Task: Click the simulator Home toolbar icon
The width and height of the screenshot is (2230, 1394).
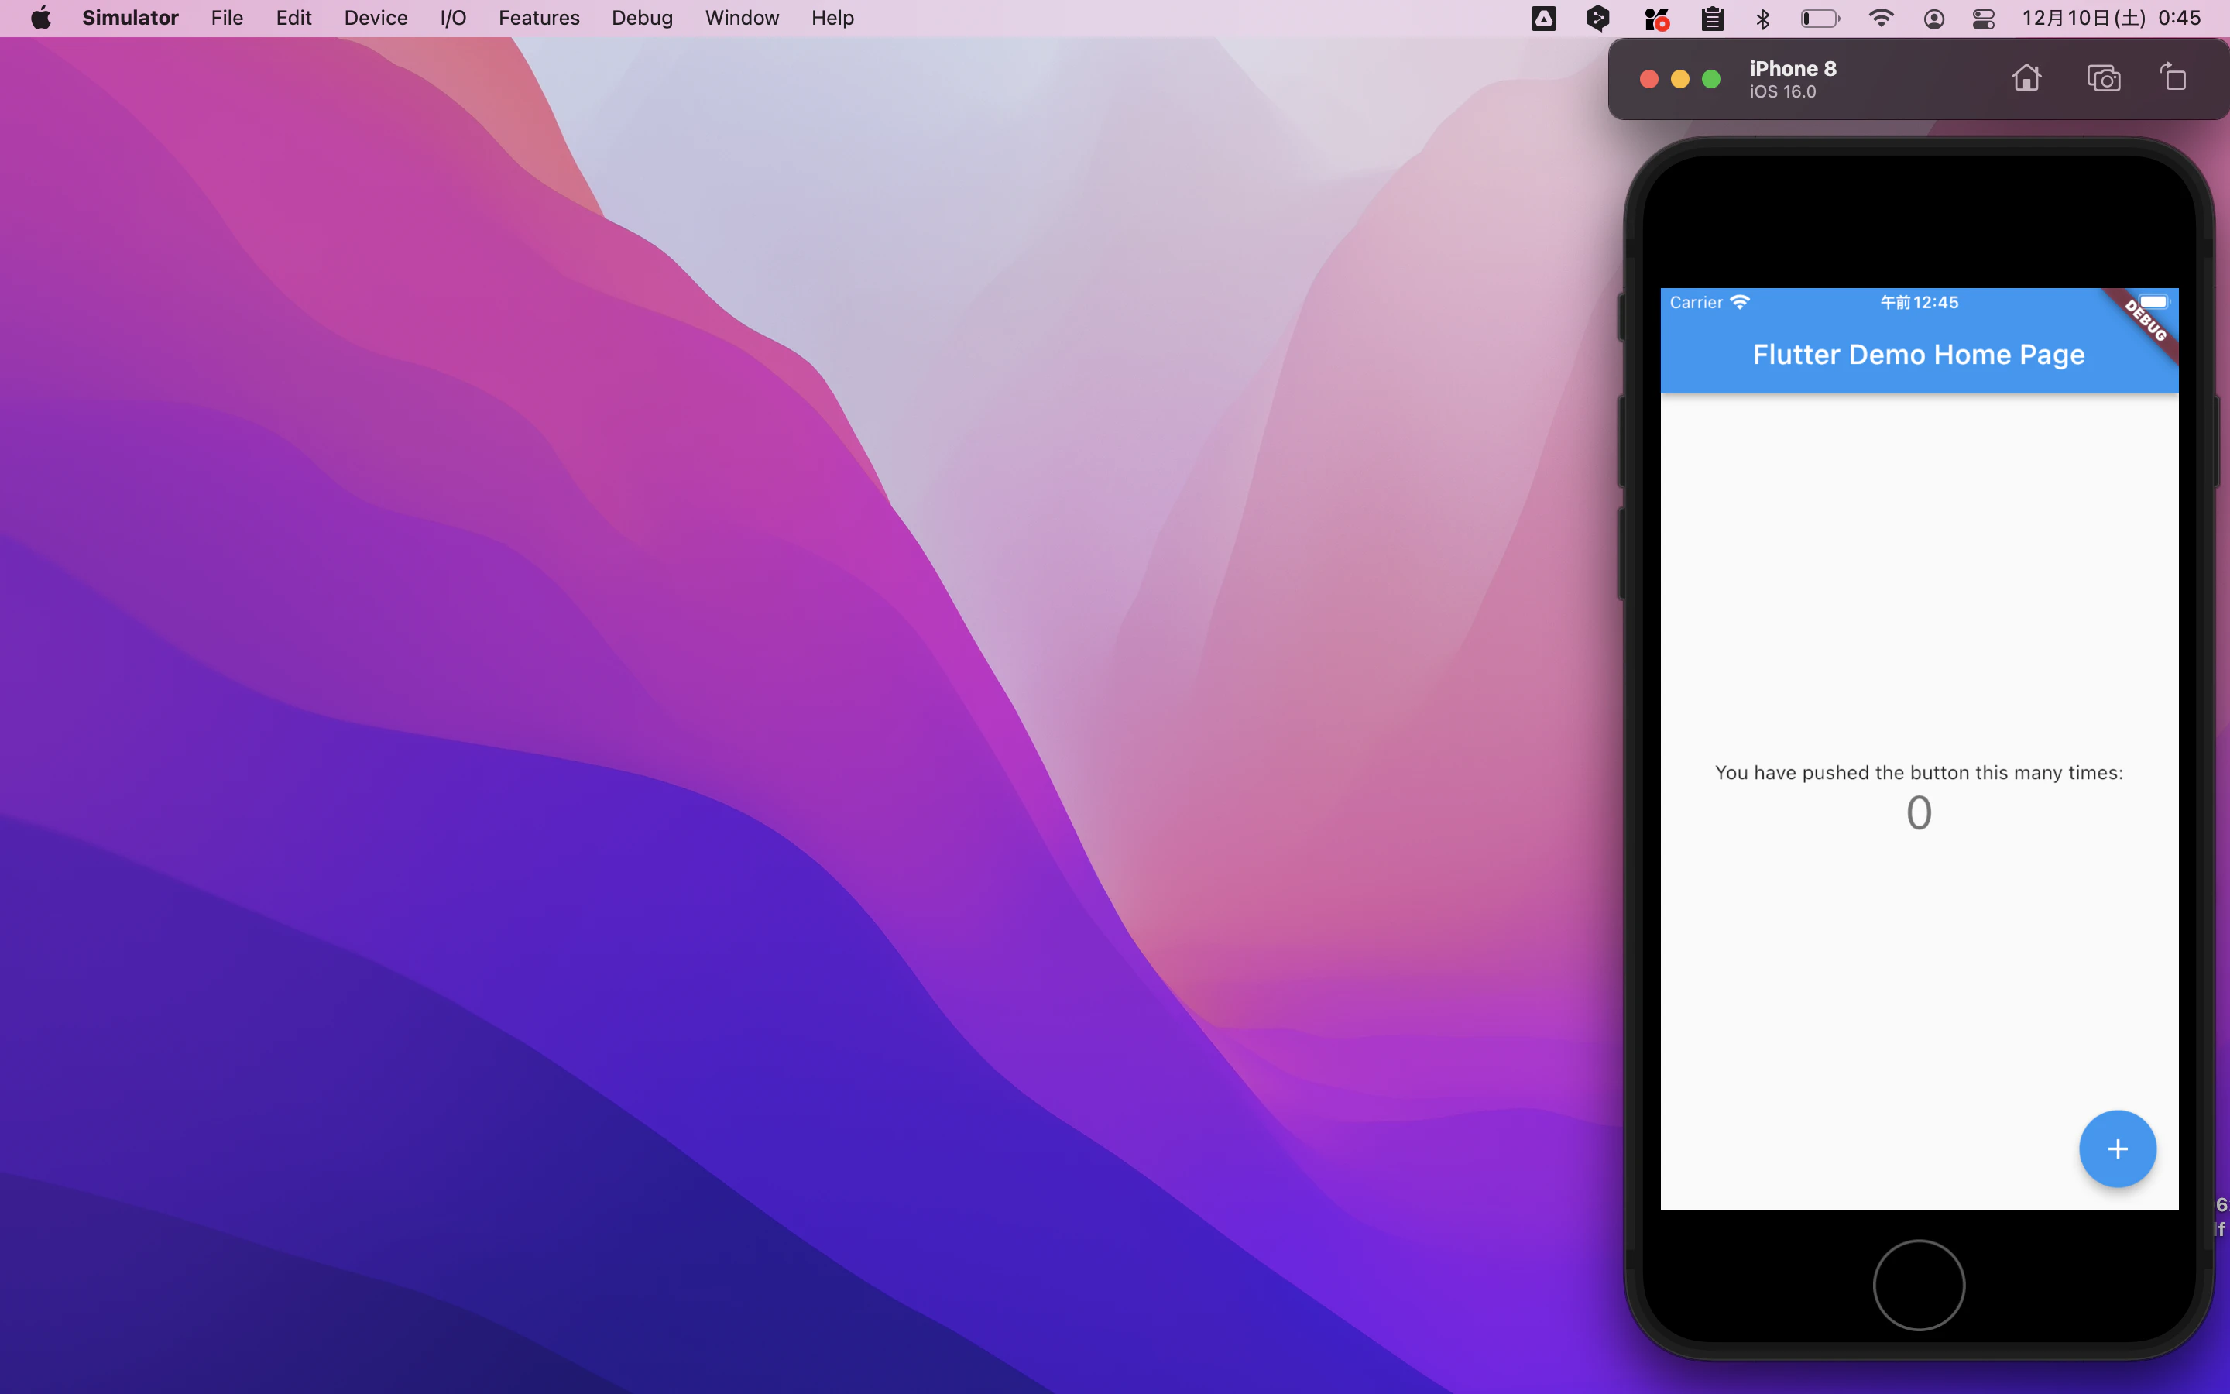Action: point(2026,78)
